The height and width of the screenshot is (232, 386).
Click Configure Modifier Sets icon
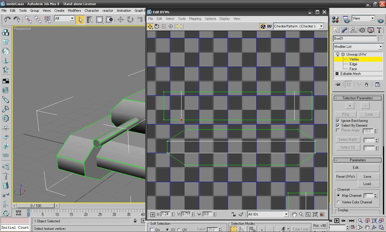[377, 85]
